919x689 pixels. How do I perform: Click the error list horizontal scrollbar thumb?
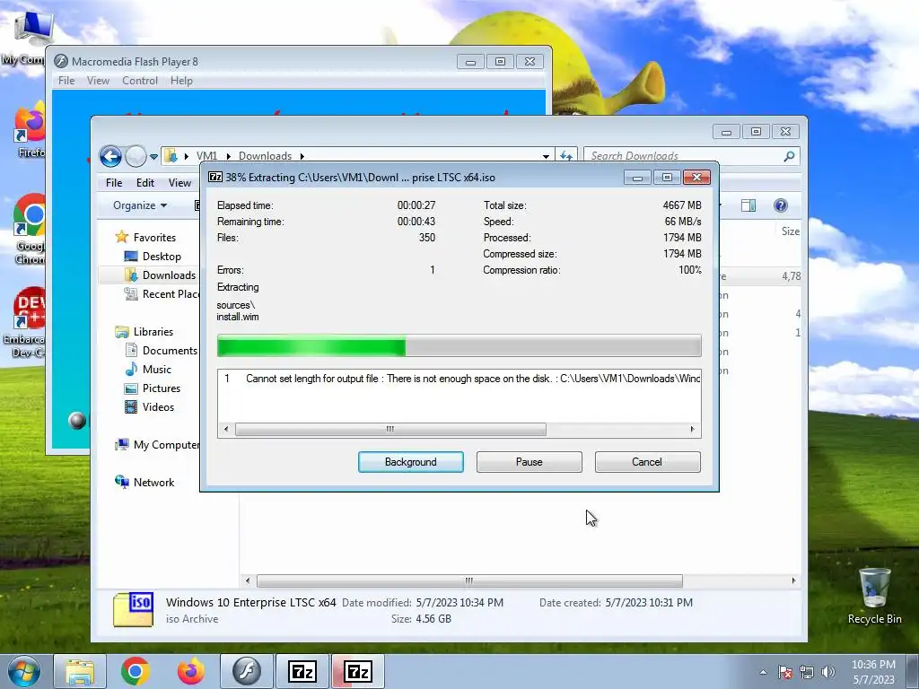(x=390, y=430)
